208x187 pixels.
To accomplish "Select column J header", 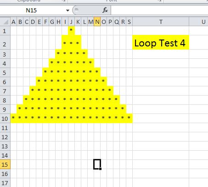I will [71, 22].
